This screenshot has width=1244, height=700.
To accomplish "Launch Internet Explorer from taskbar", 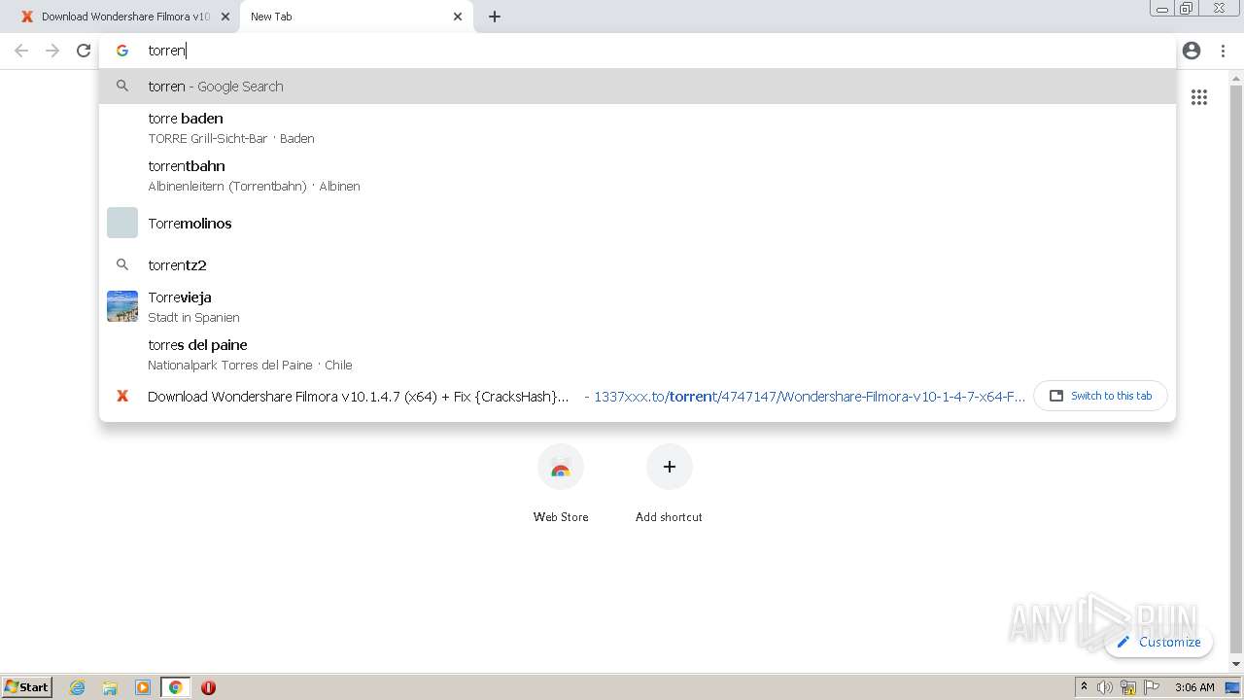I will pyautogui.click(x=78, y=687).
